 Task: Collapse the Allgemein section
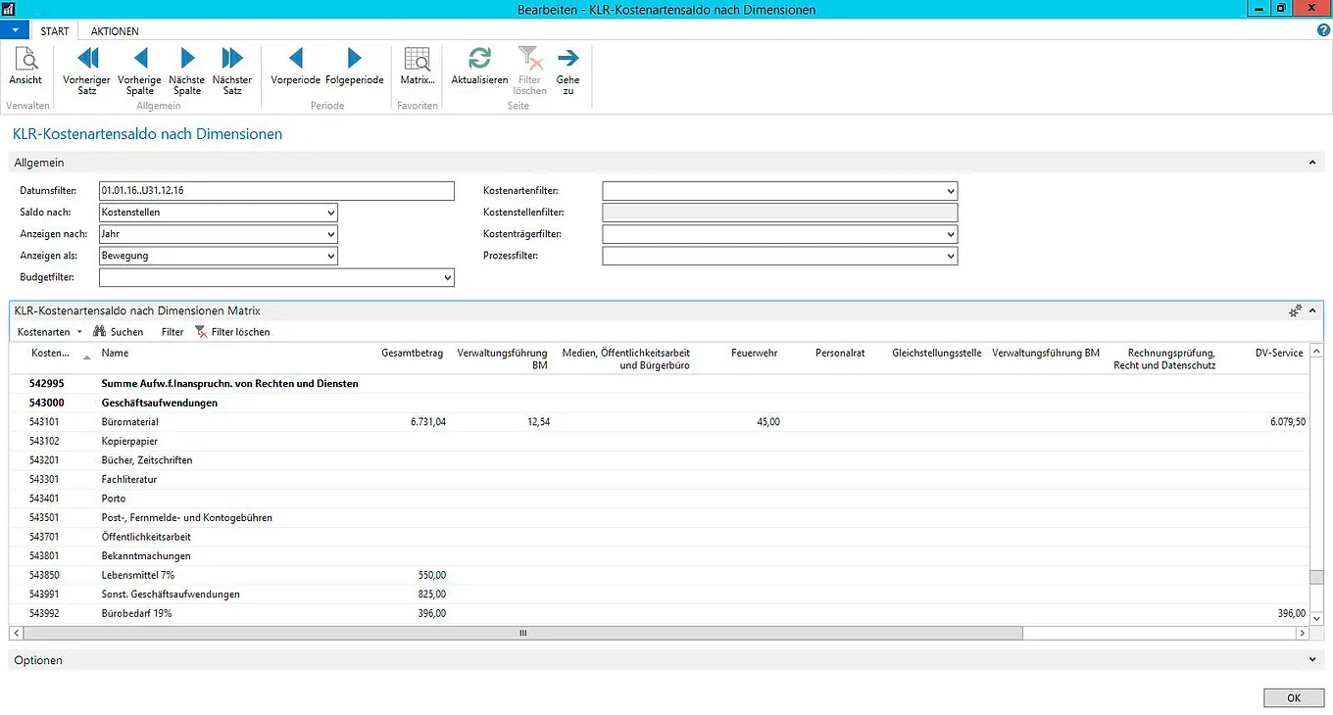[x=1312, y=163]
